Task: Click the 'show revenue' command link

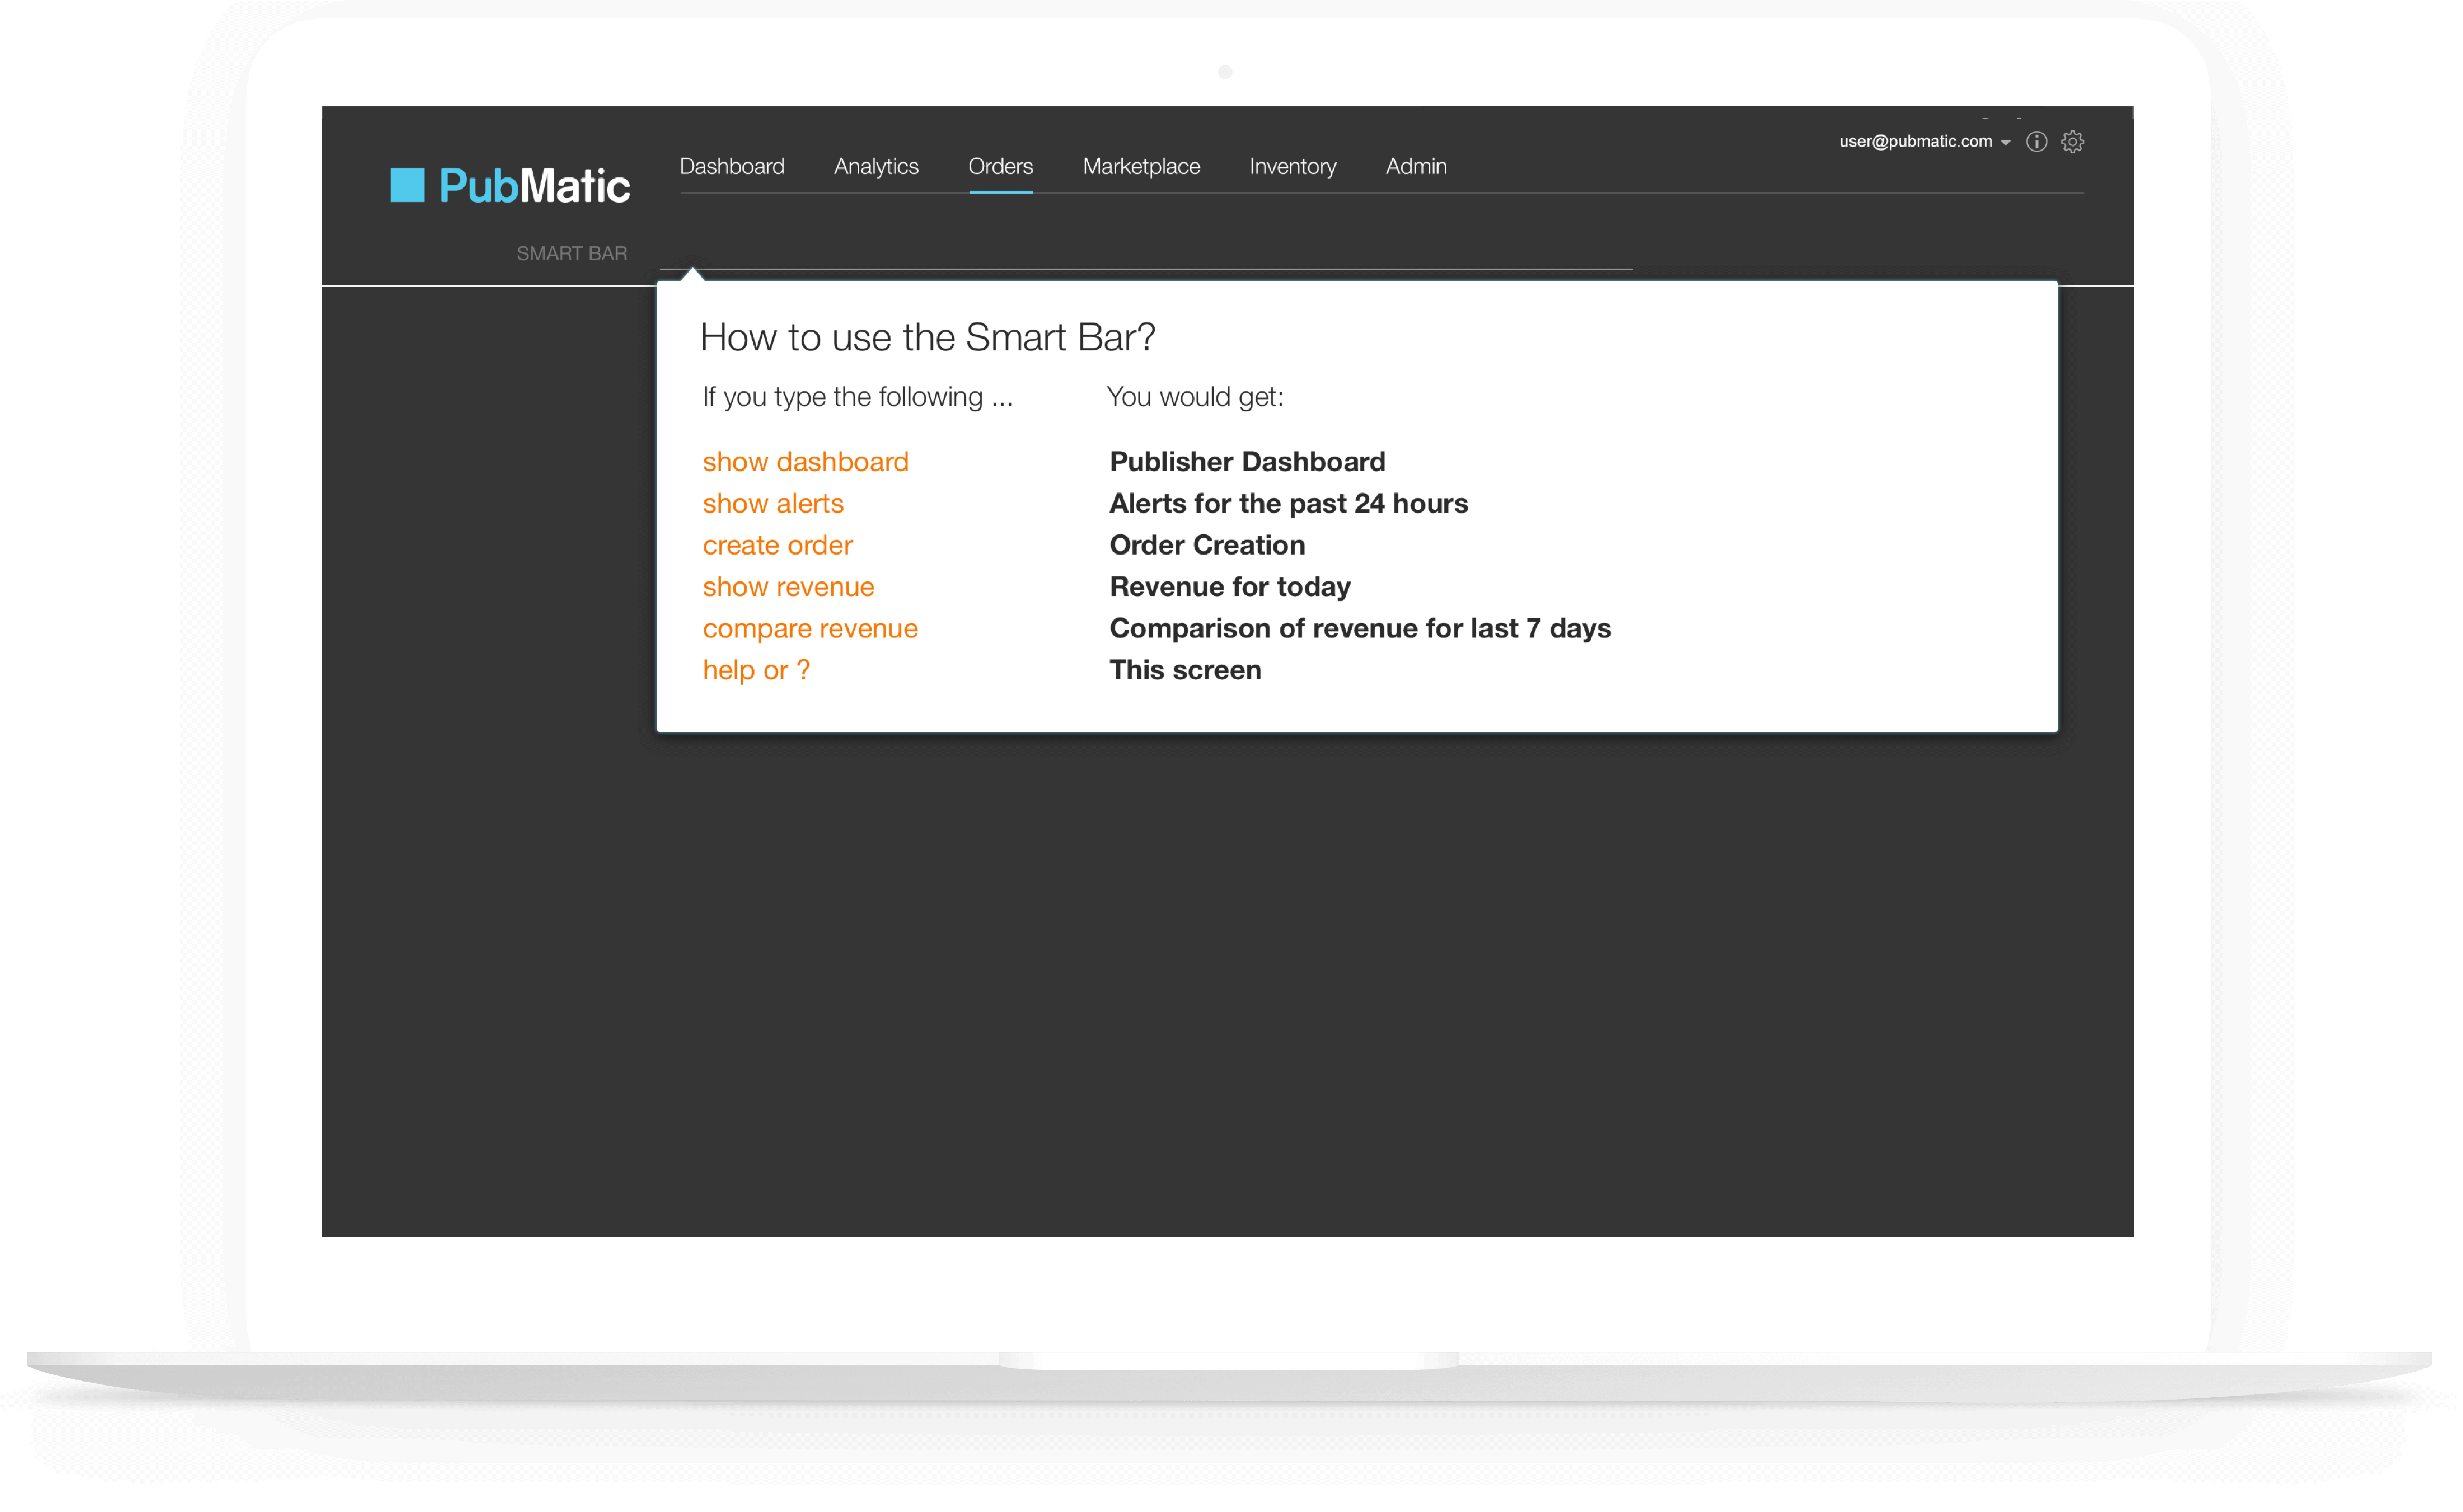Action: click(787, 587)
